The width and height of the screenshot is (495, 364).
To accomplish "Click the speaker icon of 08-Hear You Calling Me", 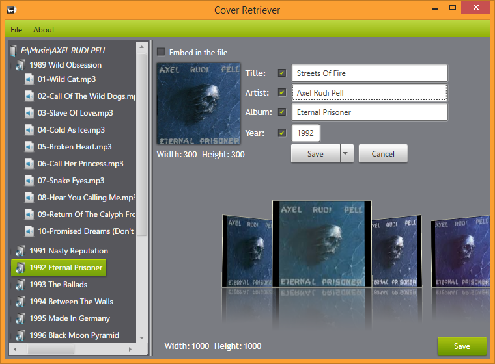I will pyautogui.click(x=29, y=198).
